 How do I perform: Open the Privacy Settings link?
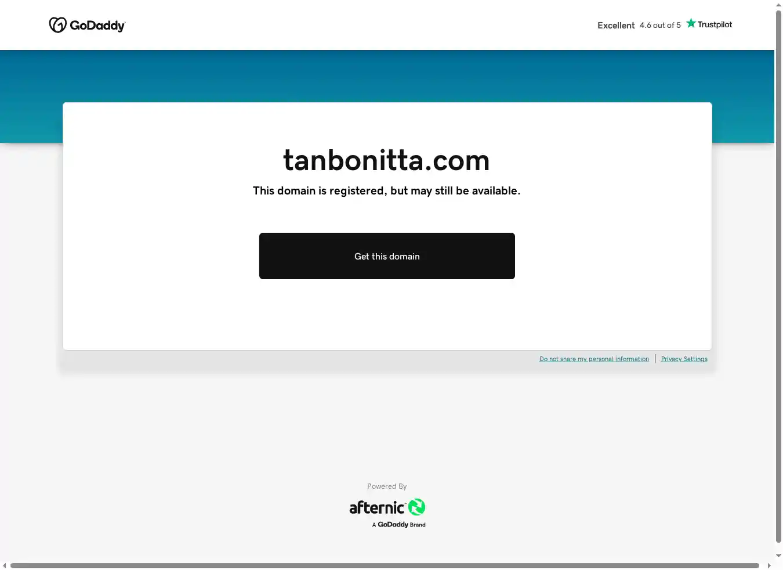tap(684, 359)
